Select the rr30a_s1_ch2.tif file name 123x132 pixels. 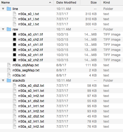(31, 50)
